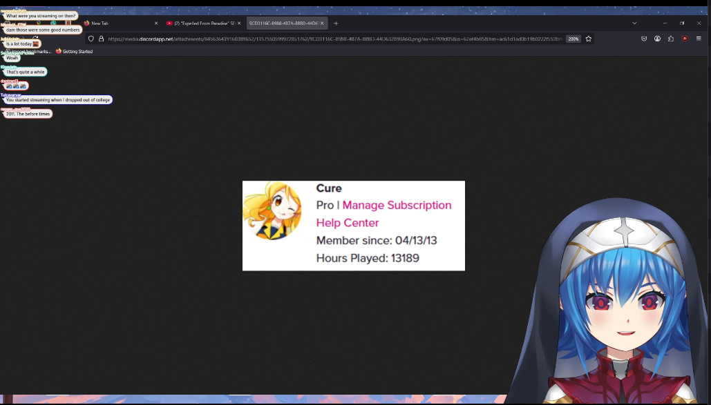The image size is (711, 405).
Task: Open the Firefox account icon
Action: (657, 39)
